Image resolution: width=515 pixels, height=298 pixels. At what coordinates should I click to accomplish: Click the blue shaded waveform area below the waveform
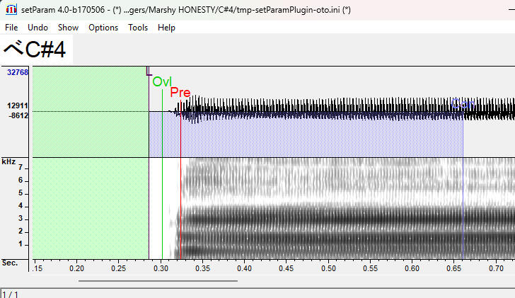tap(318, 138)
